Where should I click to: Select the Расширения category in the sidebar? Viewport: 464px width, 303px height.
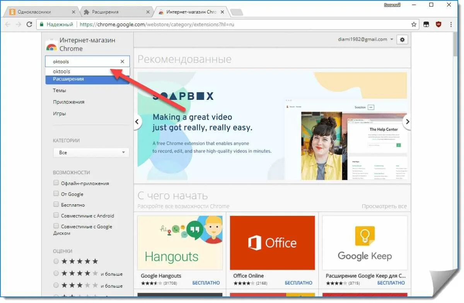(x=87, y=79)
